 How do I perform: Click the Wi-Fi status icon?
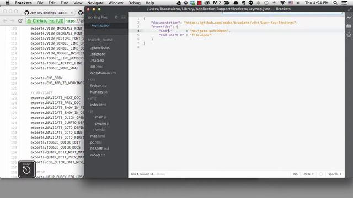click(282, 3)
